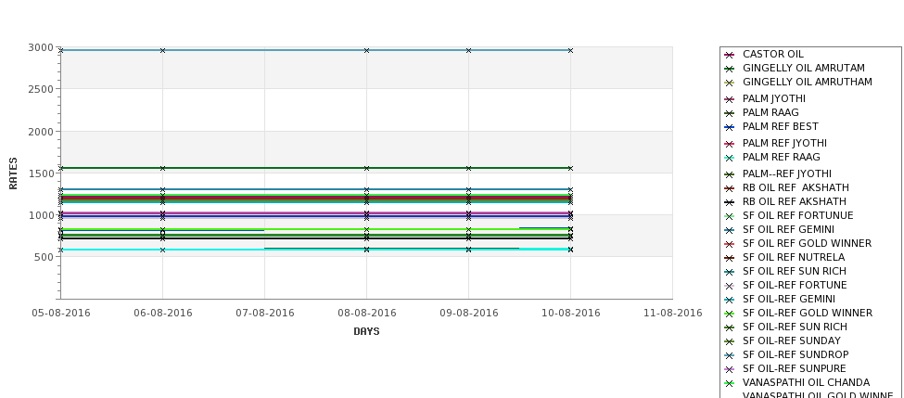Click the topmost line's data point at 08-08-2016
This screenshot has width=904, height=398.
pyautogui.click(x=366, y=51)
